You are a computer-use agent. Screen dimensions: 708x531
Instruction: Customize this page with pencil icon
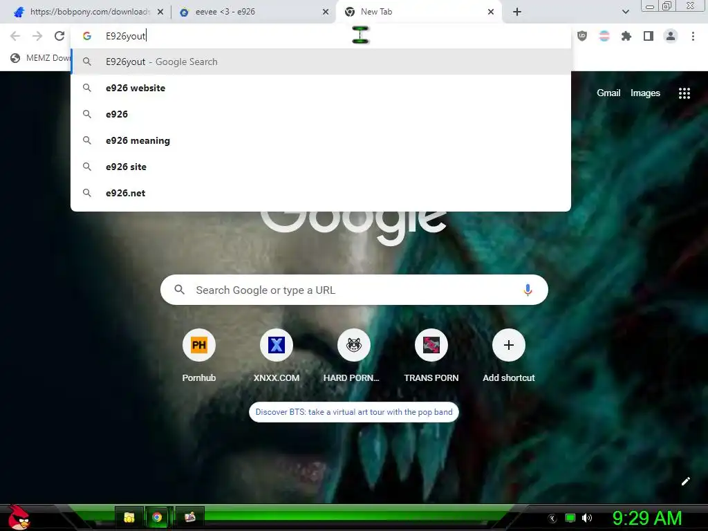(x=685, y=481)
